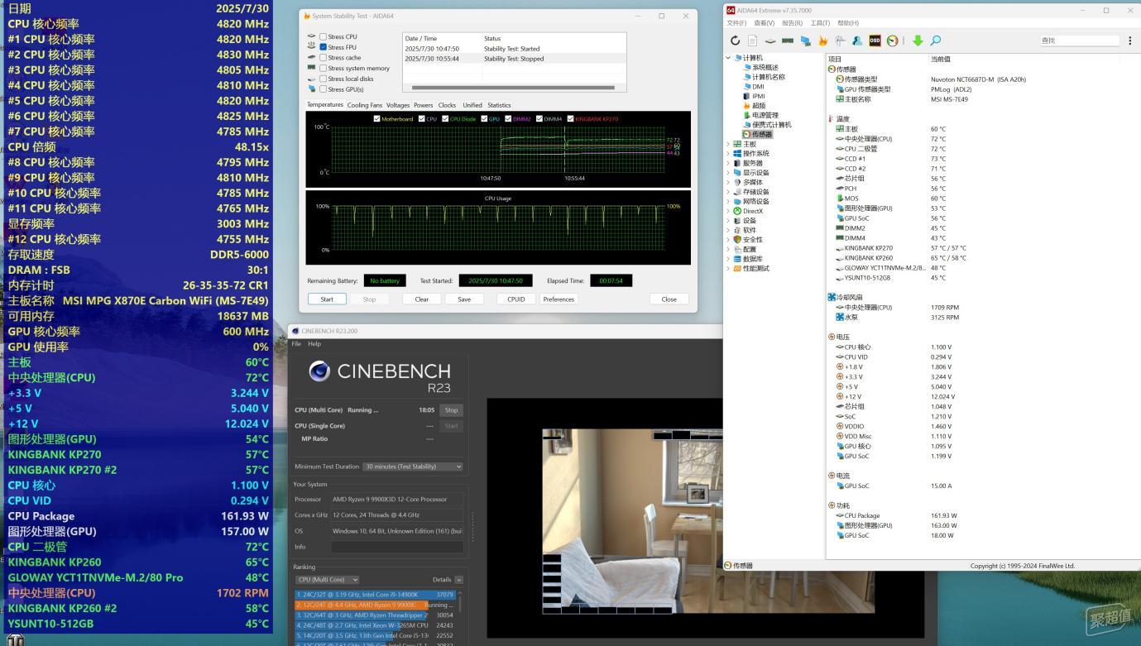Viewport: 1141px width, 646px height.
Task: Click the Cinebench logo sphere icon
Action: tap(319, 372)
